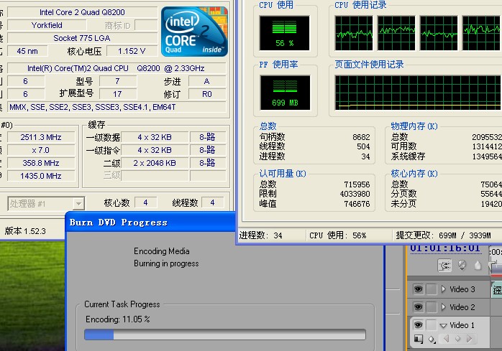Viewport: 502px width, 351px height.
Task: Click the Burn DVD Progress title bar
Action: 150,222
